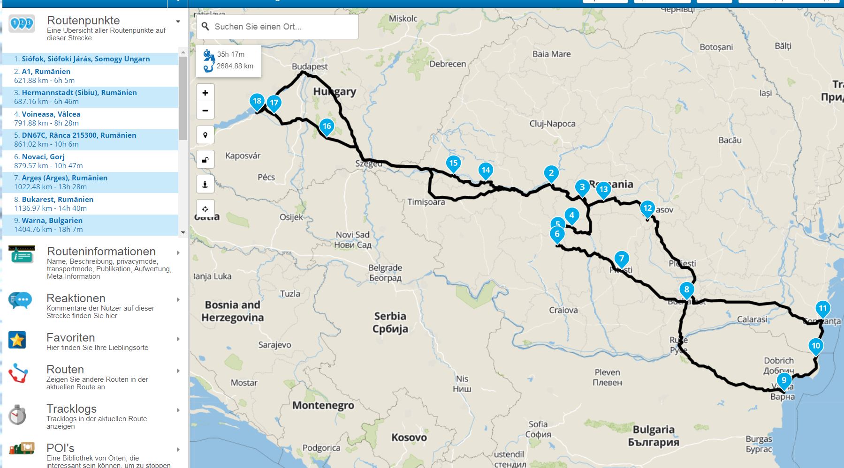Viewport: 844px width, 468px height.
Task: Open the Tracklogs section
Action: pyautogui.click(x=71, y=409)
